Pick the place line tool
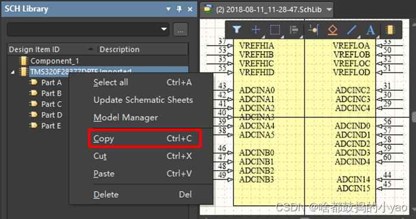416x219 pixels. 352,30
